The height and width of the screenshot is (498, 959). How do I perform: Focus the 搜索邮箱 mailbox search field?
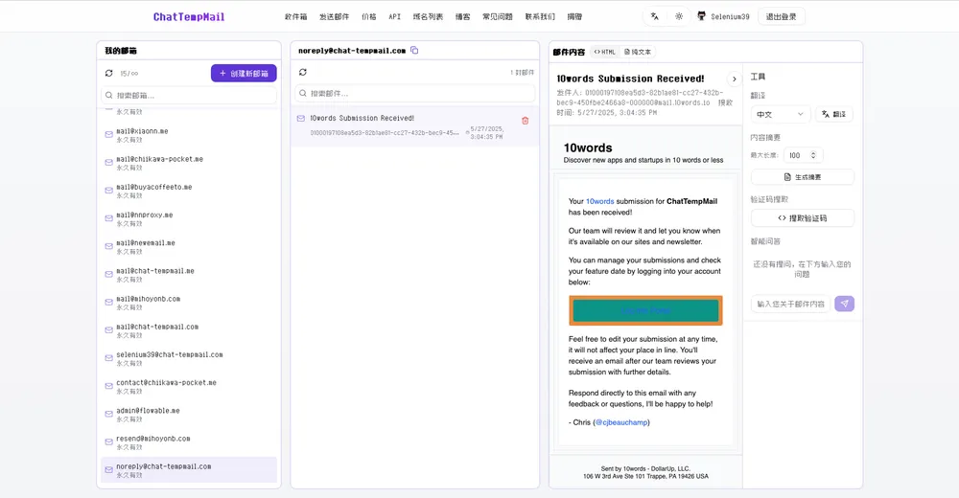click(189, 96)
